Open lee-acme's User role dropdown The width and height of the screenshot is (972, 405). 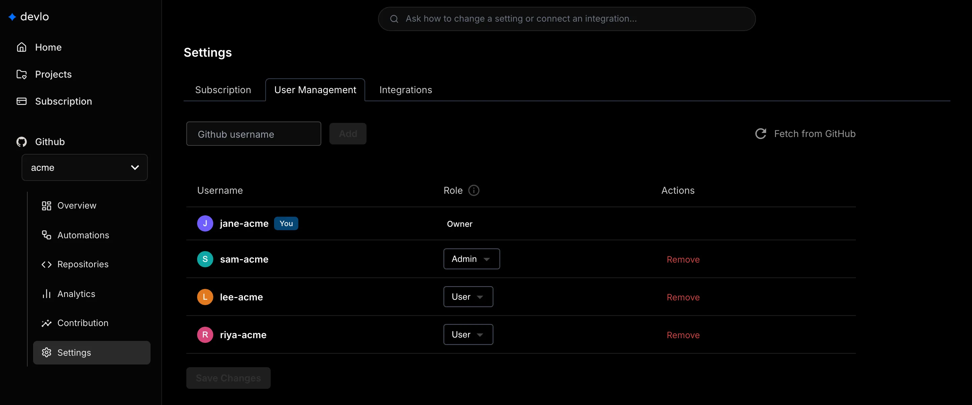(x=468, y=297)
